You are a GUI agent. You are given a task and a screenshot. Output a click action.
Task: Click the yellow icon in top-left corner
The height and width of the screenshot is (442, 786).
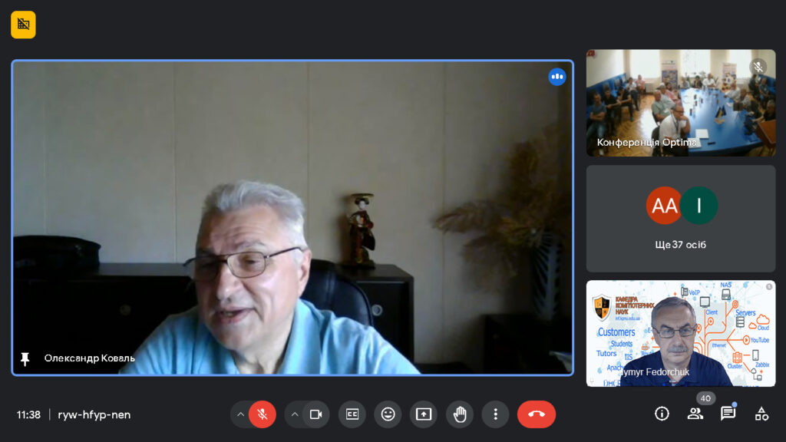click(x=23, y=25)
